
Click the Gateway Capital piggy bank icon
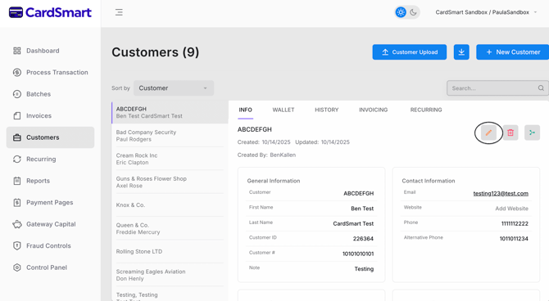click(17, 224)
